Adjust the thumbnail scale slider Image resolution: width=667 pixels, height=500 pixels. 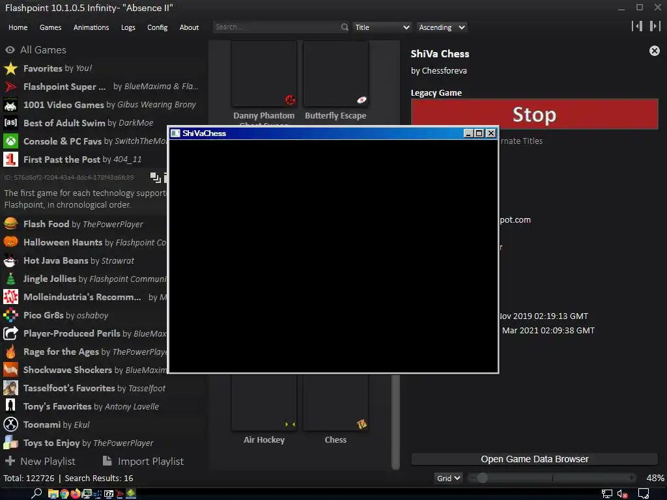[x=553, y=478]
